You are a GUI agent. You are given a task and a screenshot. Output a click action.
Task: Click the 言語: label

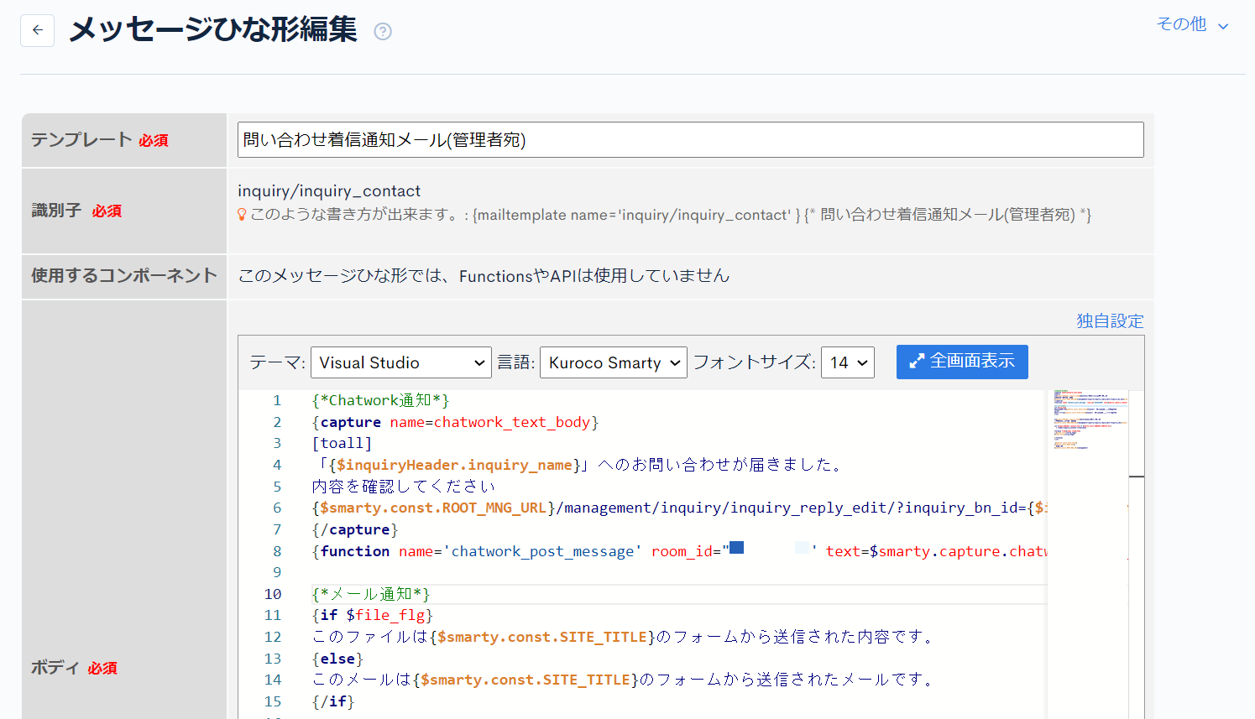[515, 362]
